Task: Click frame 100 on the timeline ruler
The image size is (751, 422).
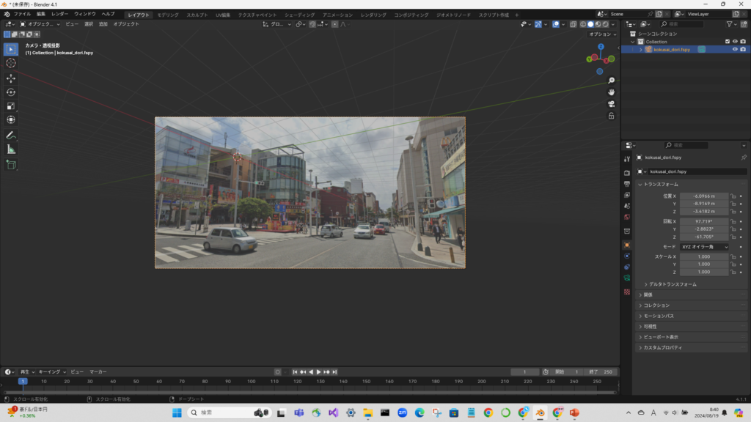Action: point(251,381)
